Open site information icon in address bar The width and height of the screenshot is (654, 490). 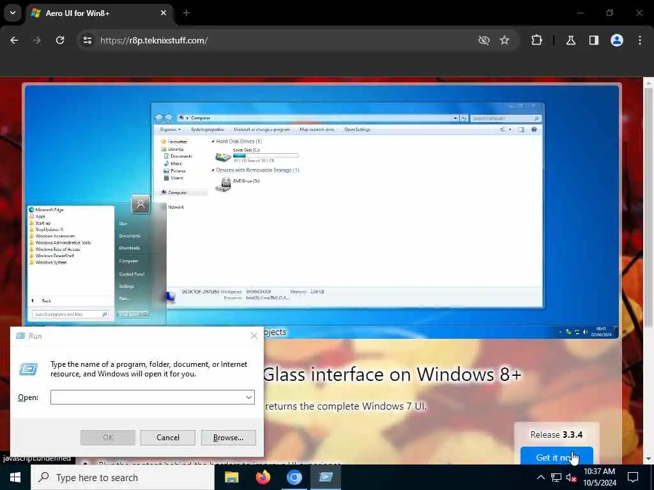[87, 40]
